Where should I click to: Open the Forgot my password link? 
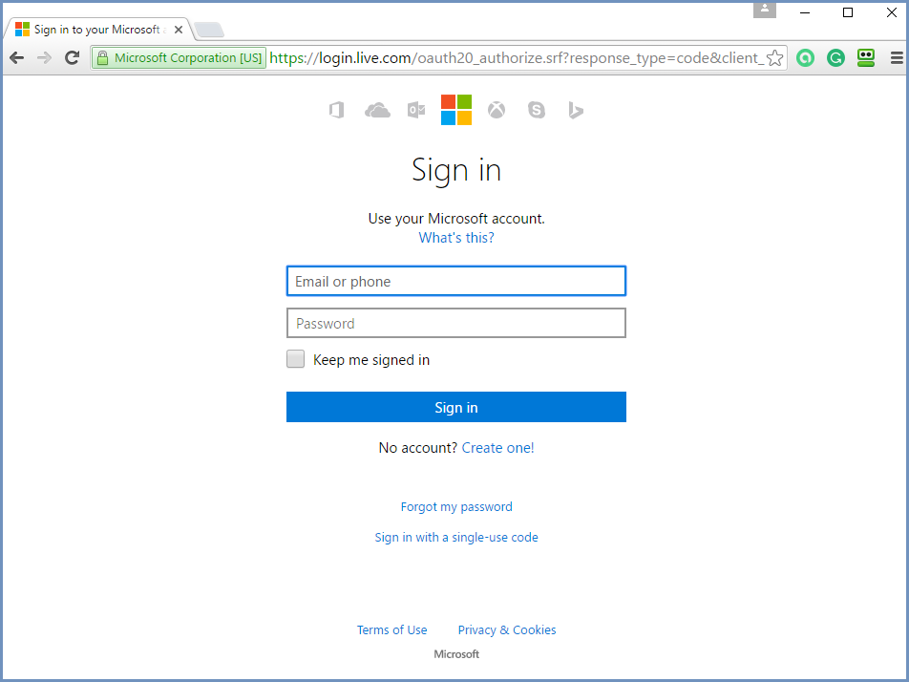click(x=456, y=507)
